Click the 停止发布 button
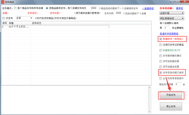189x115 pixels. [x=171, y=106]
